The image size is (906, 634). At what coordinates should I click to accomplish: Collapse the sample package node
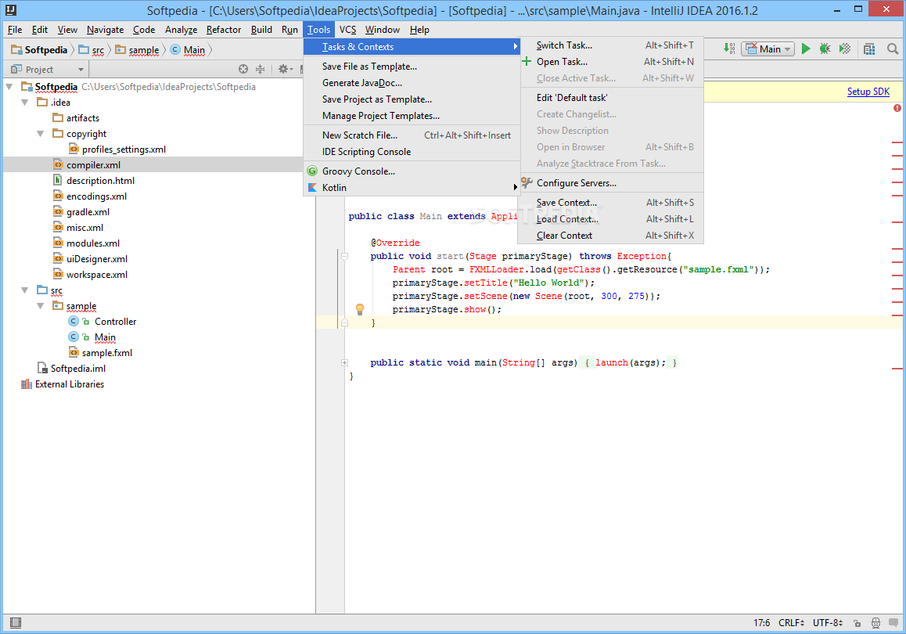pos(41,306)
